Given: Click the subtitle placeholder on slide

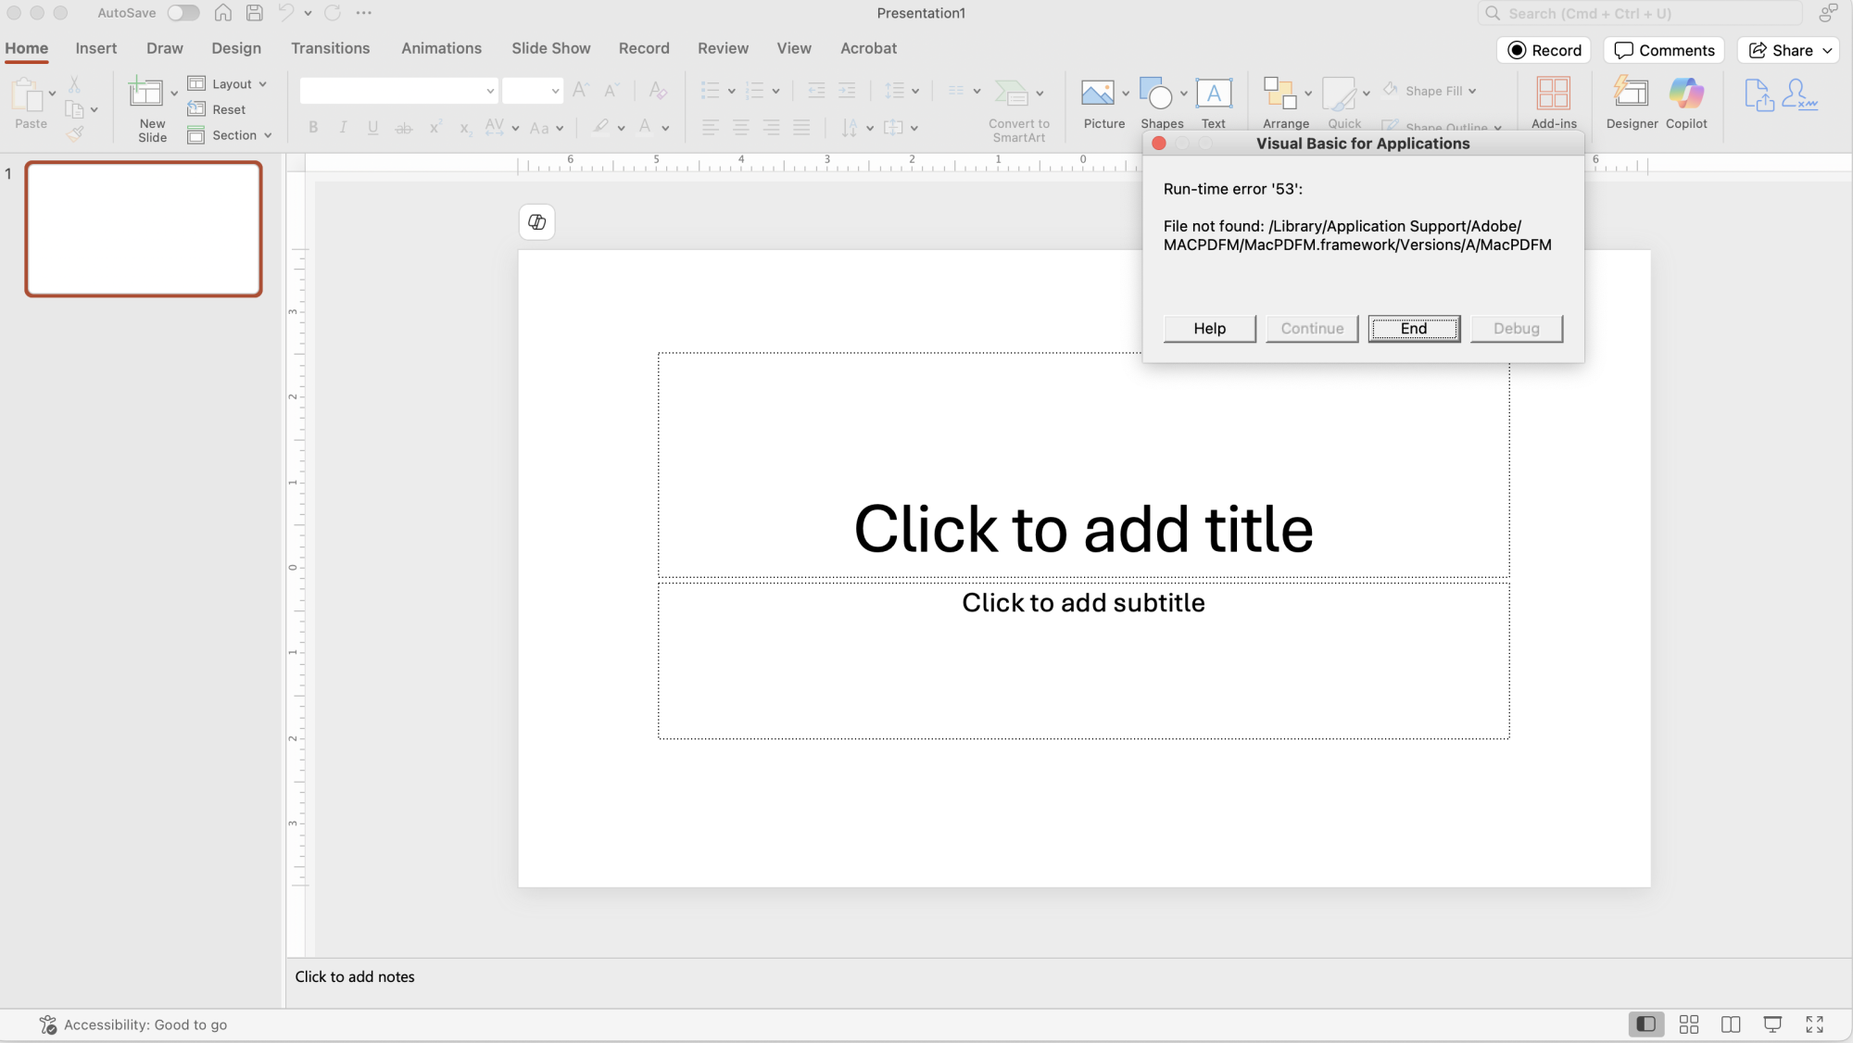Looking at the screenshot, I should [x=1083, y=660].
